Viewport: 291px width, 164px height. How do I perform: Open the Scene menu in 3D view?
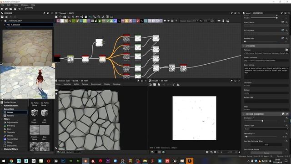pyautogui.click(x=58, y=84)
